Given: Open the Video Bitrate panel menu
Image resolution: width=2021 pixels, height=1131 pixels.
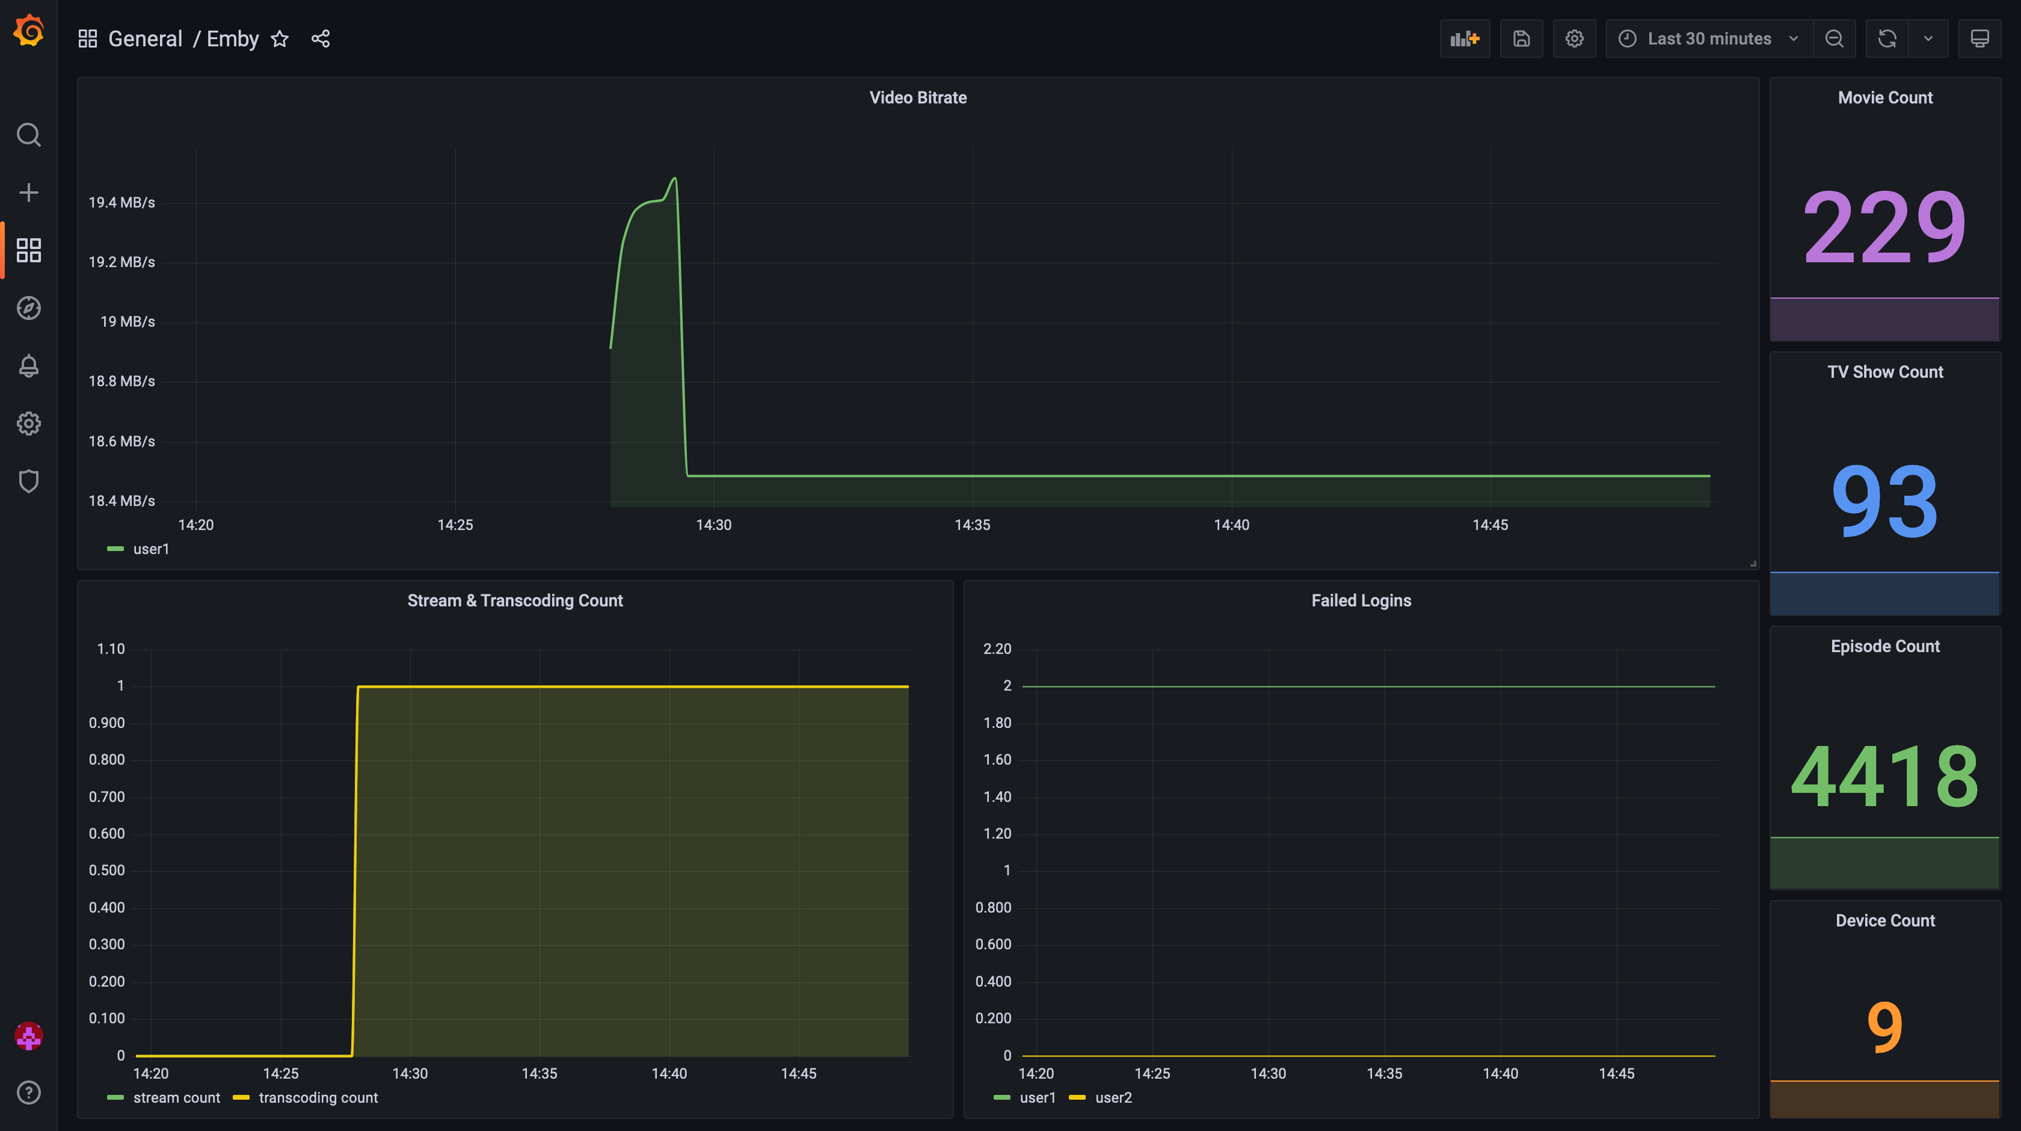Looking at the screenshot, I should coord(918,97).
